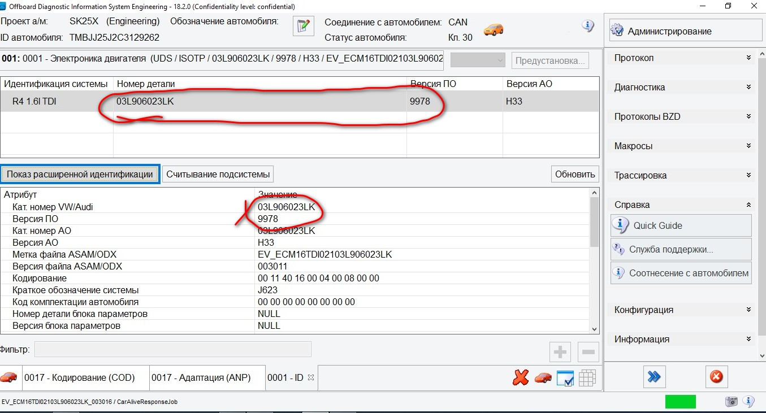
Task: Click the scroll down arrow of attribute list
Action: 594,329
